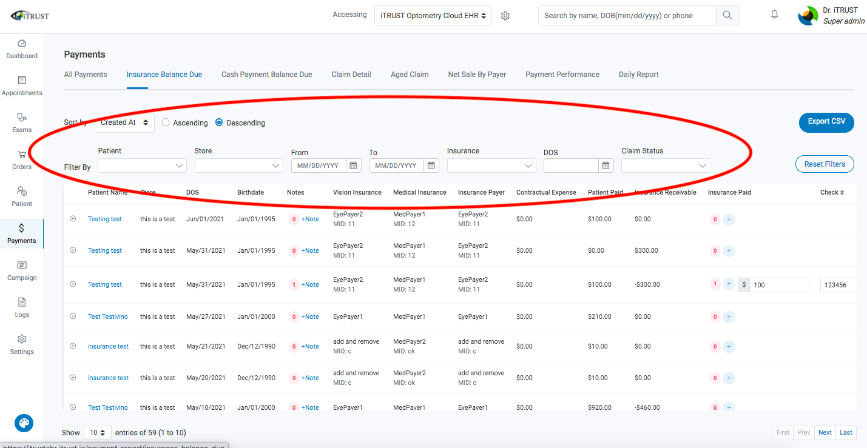
Task: Select the Descending sort option
Action: click(218, 122)
